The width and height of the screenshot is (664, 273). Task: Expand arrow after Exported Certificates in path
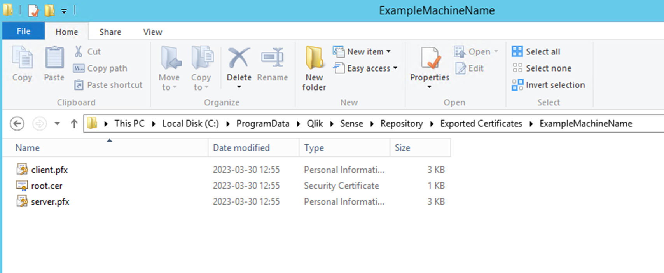[531, 124]
